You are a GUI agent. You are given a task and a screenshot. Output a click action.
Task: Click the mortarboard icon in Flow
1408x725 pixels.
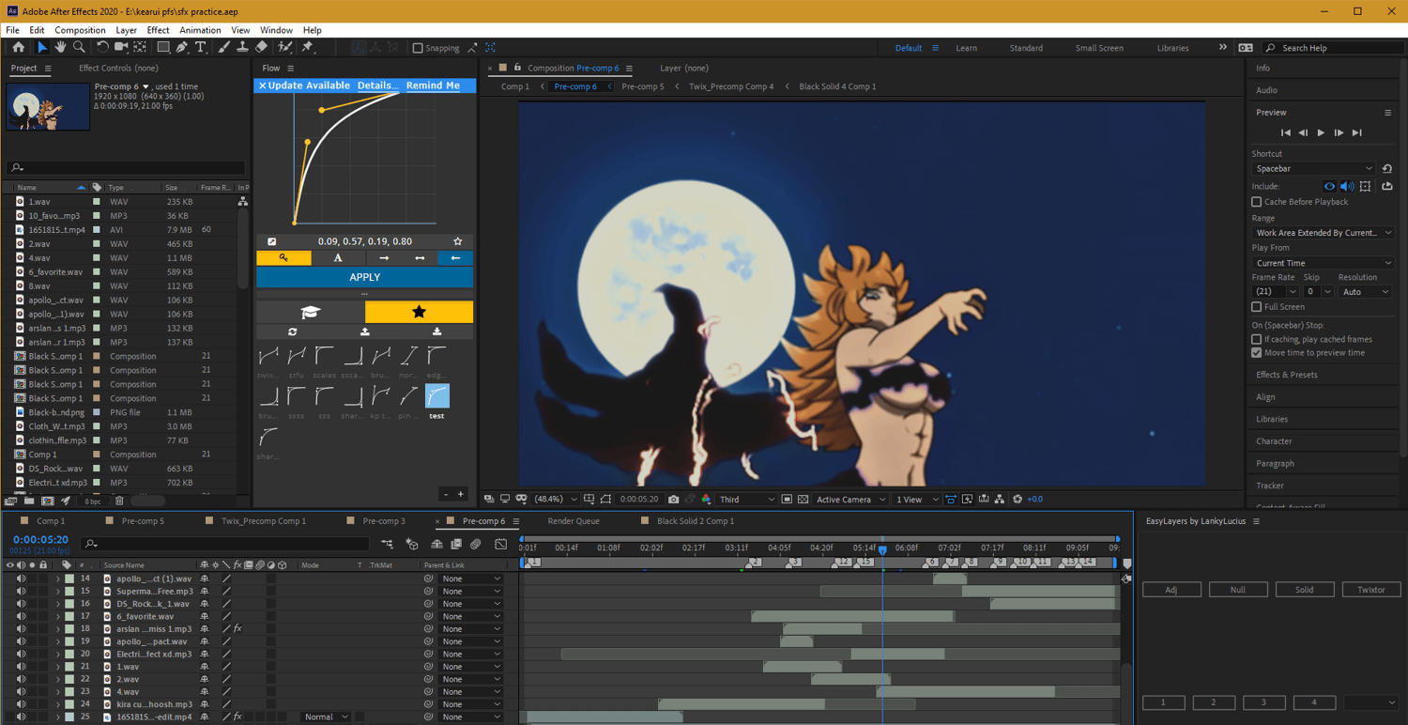pyautogui.click(x=311, y=312)
